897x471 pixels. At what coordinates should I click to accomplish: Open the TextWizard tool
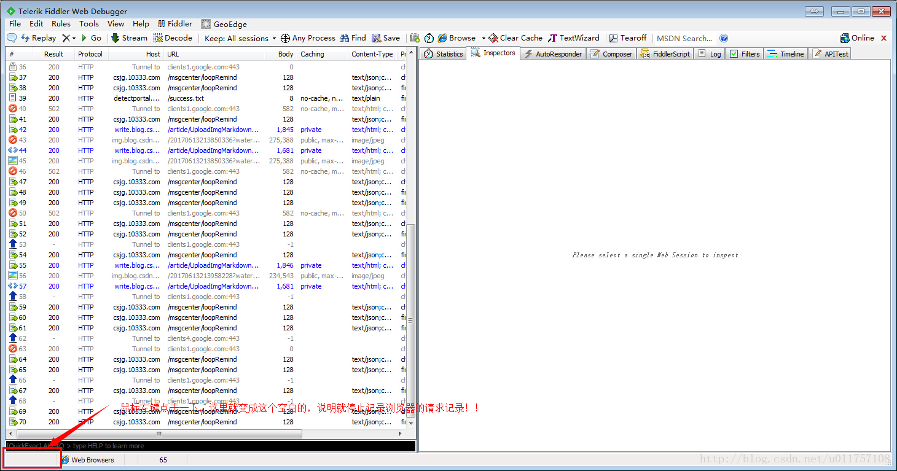tap(574, 38)
